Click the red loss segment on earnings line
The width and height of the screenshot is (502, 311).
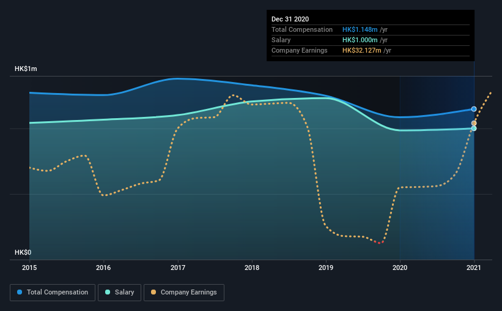point(378,242)
